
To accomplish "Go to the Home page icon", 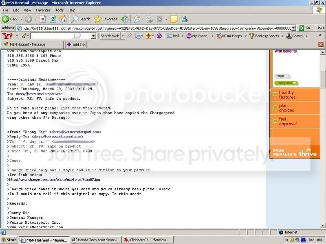I will tap(63, 19).
